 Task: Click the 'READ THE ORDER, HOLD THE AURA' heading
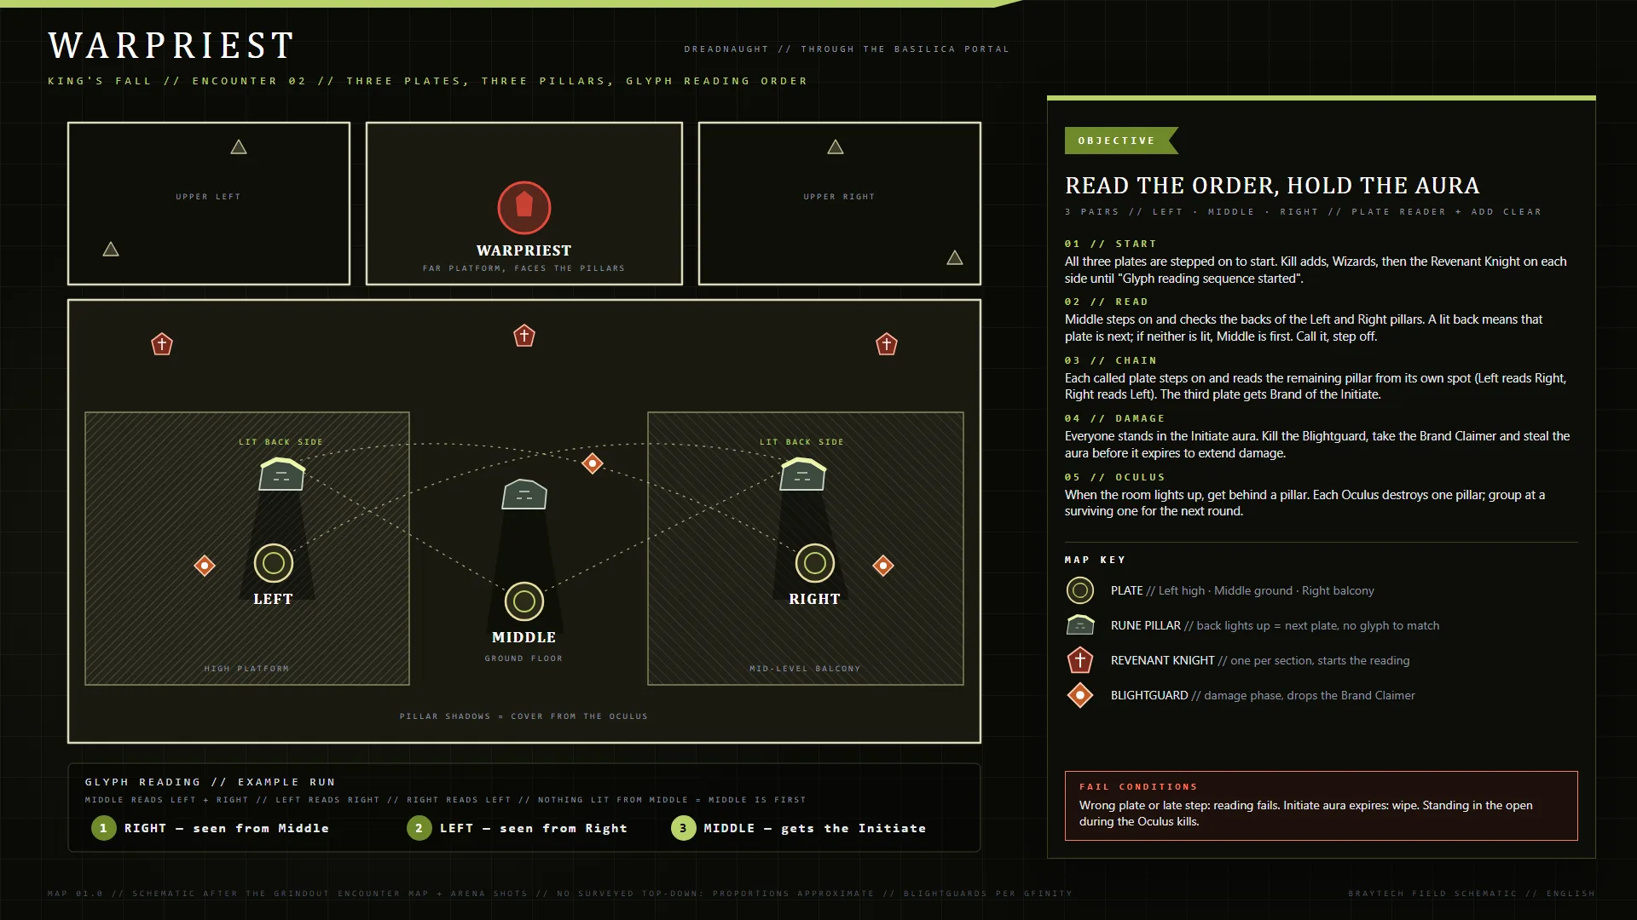tap(1271, 186)
